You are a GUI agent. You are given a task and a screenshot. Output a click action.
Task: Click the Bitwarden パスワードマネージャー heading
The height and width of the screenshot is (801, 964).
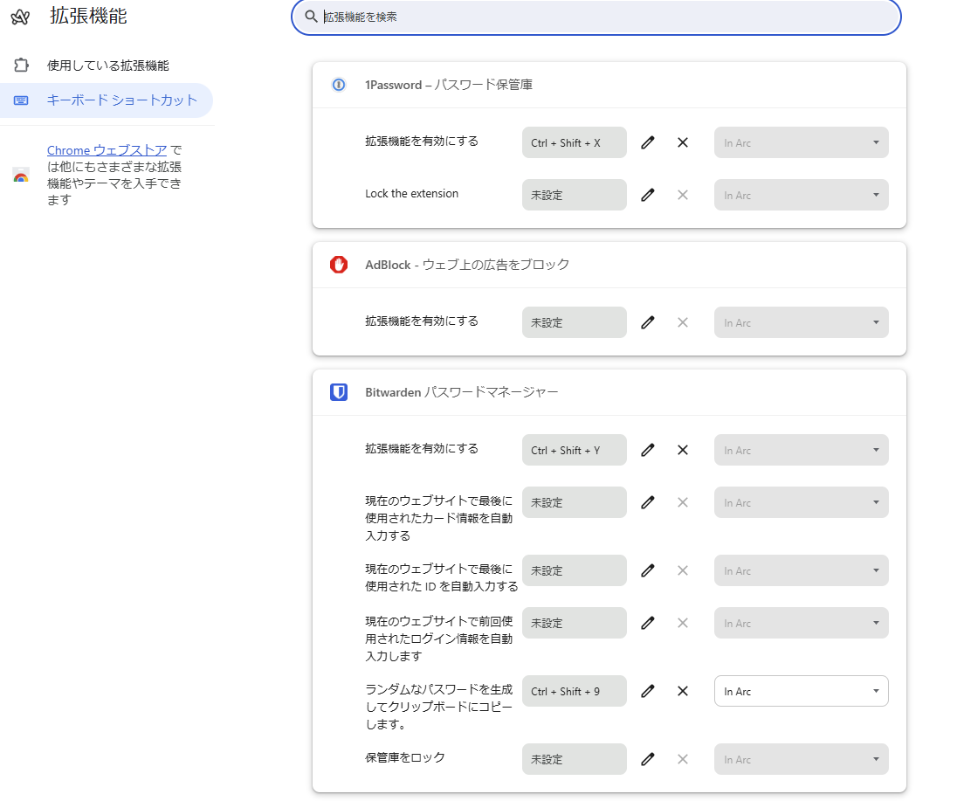(462, 392)
